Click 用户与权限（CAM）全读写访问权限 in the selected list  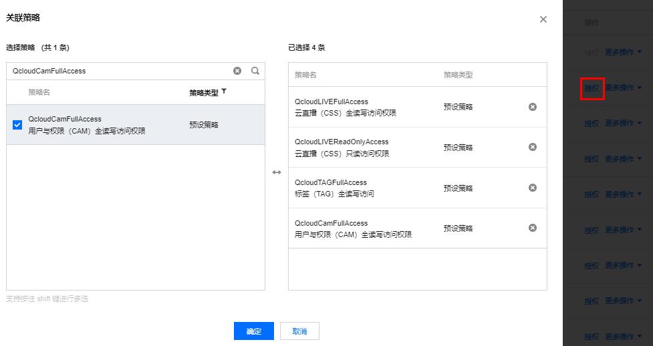click(353, 235)
